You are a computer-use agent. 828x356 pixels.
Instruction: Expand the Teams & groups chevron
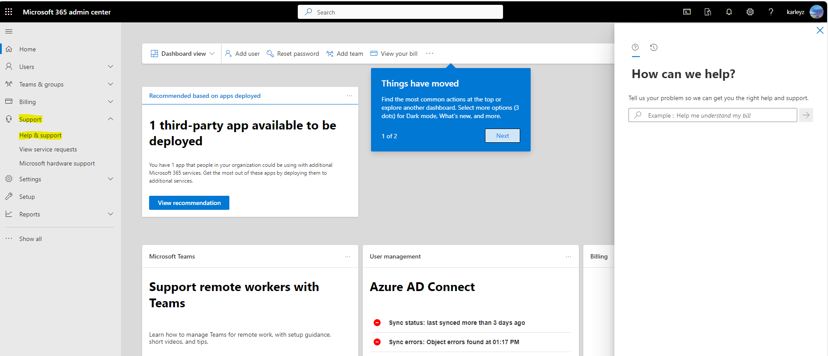[111, 84]
